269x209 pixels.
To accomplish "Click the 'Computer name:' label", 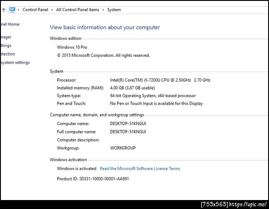I will 73,124.
